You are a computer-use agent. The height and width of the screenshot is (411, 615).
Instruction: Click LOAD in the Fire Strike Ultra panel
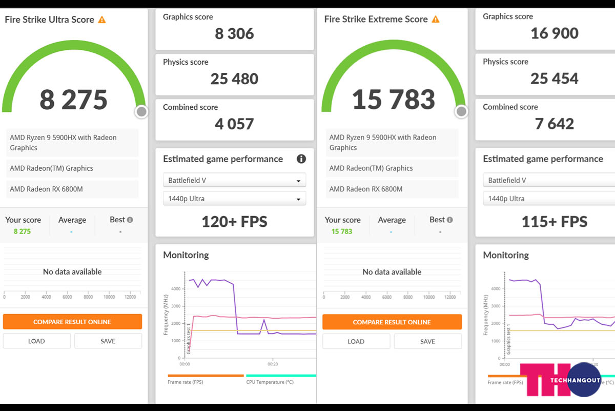coord(36,341)
